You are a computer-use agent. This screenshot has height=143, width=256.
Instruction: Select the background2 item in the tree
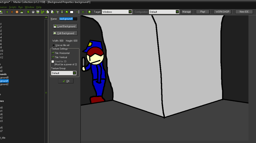coord(4,84)
